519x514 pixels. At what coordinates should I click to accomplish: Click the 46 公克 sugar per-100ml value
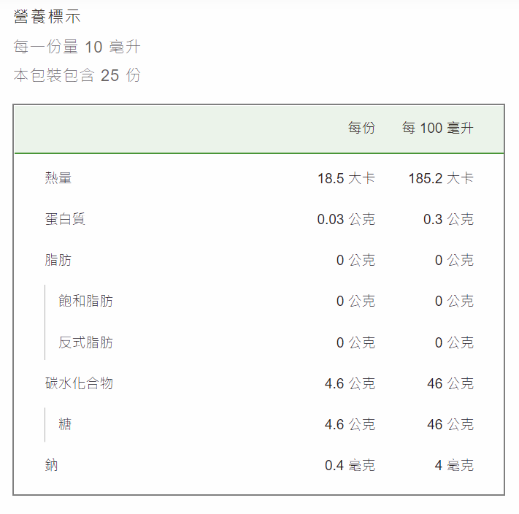coord(450,424)
